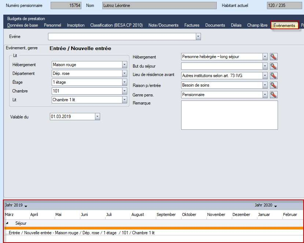Screen dimensions: 304x243
Task: Click into the Remarque text area
Action: [x=229, y=115]
